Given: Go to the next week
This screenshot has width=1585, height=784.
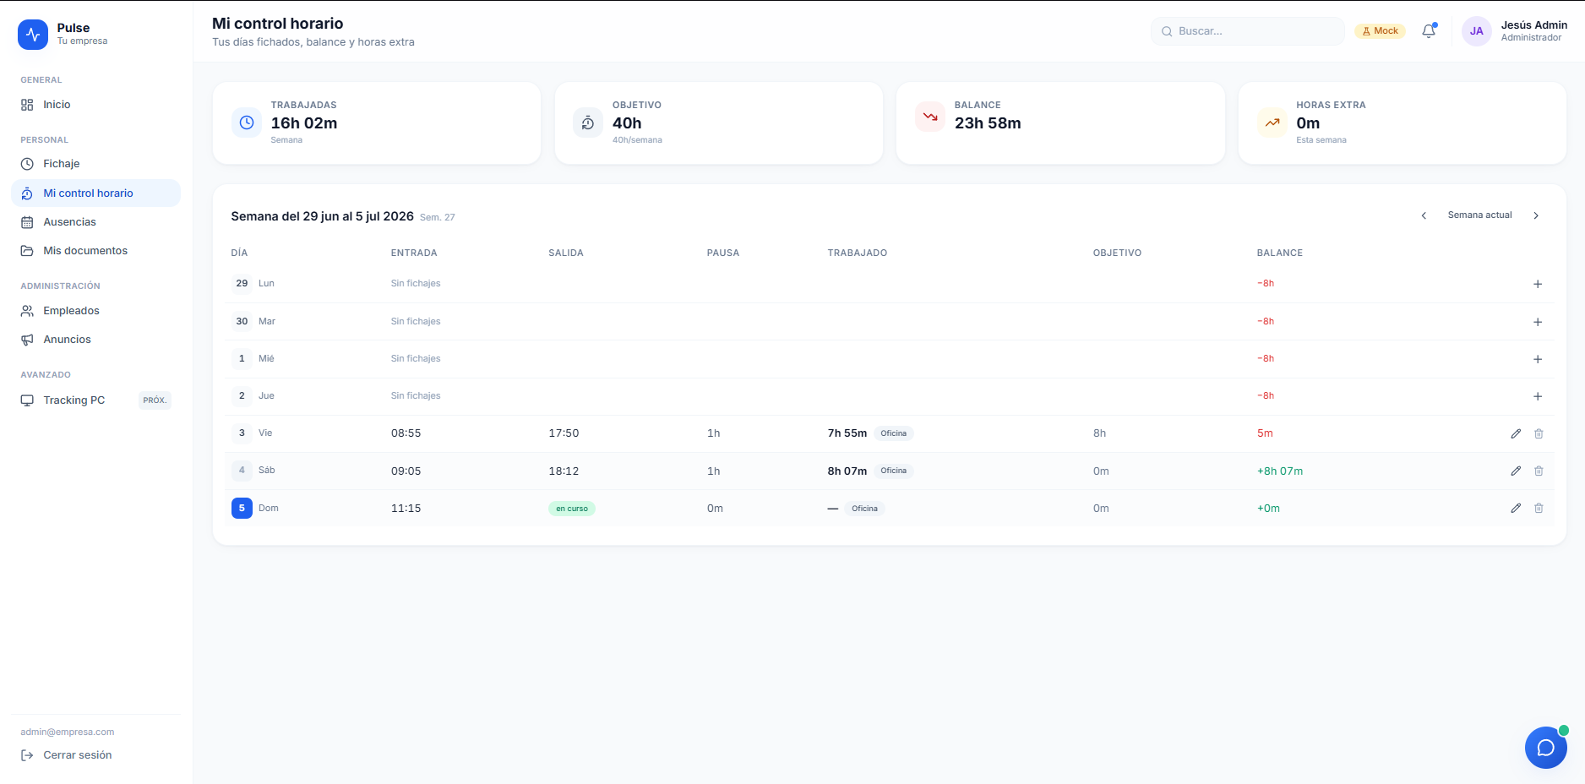Looking at the screenshot, I should [1536, 215].
